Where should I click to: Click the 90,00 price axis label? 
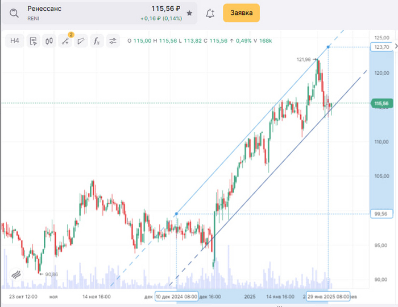pos(381,280)
